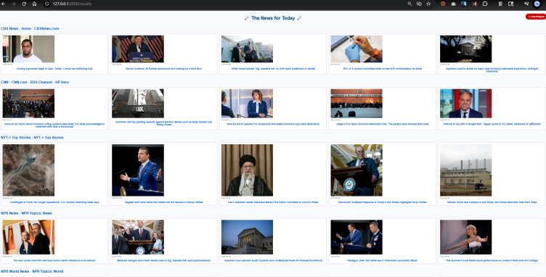This screenshot has width=546, height=277.
Task: Open the browser profile avatar
Action: 537,4
